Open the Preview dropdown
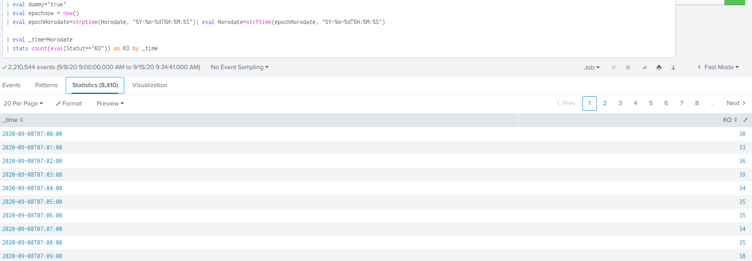Image resolution: width=752 pixels, height=261 pixels. [x=110, y=104]
